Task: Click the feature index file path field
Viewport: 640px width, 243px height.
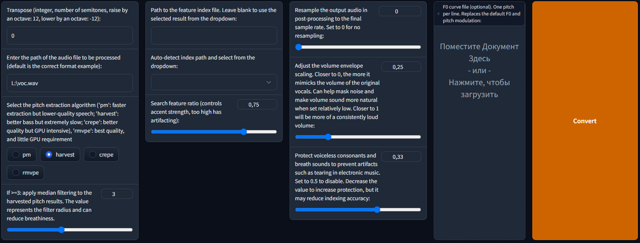Action: [x=214, y=36]
